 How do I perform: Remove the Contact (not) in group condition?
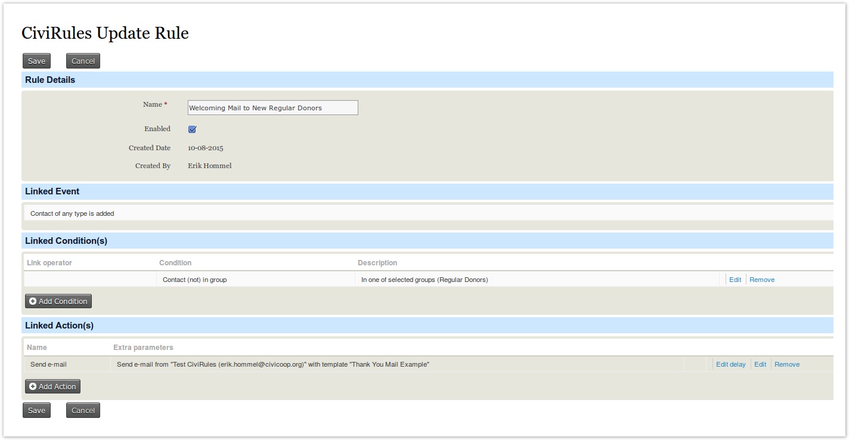click(762, 280)
